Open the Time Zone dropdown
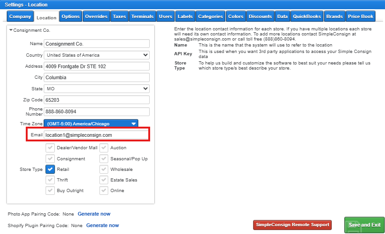Screen dimensions: 385x234 [x=91, y=123]
